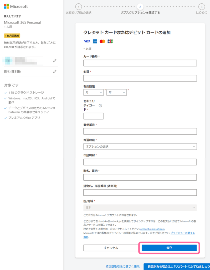Image resolution: width=210 pixels, height=270 pixels.
Task: Open the 月 expiry month dropdown
Action: tap(94, 93)
